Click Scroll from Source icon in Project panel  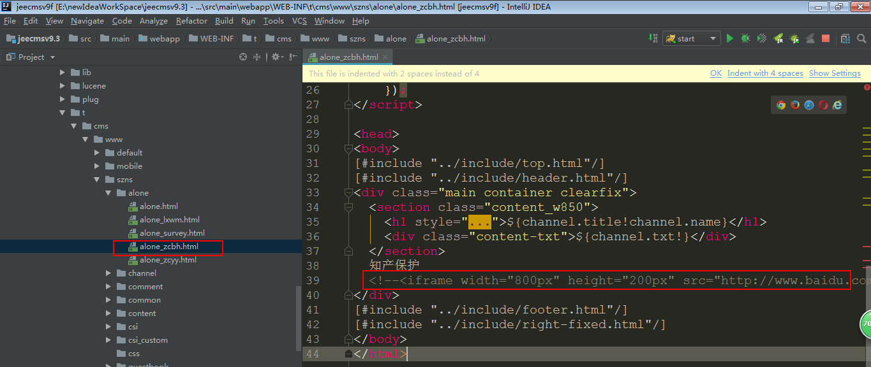click(243, 57)
